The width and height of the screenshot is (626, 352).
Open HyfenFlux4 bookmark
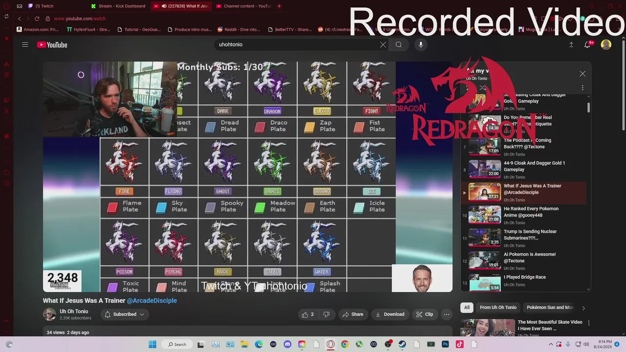(x=89, y=29)
